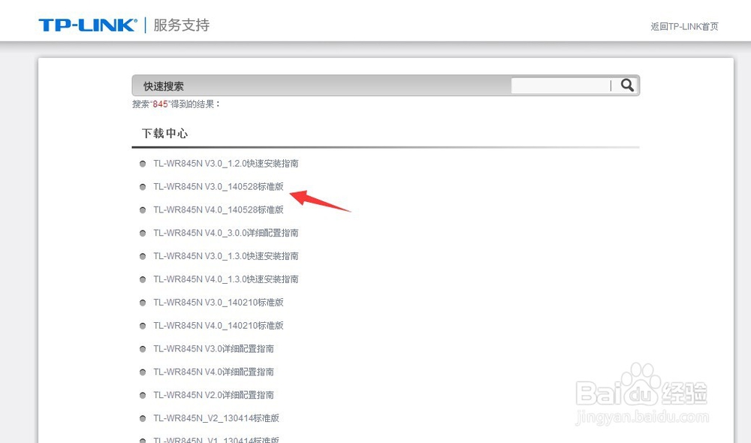Open TL-WR845N V3.0_140210标准版 download

219,302
